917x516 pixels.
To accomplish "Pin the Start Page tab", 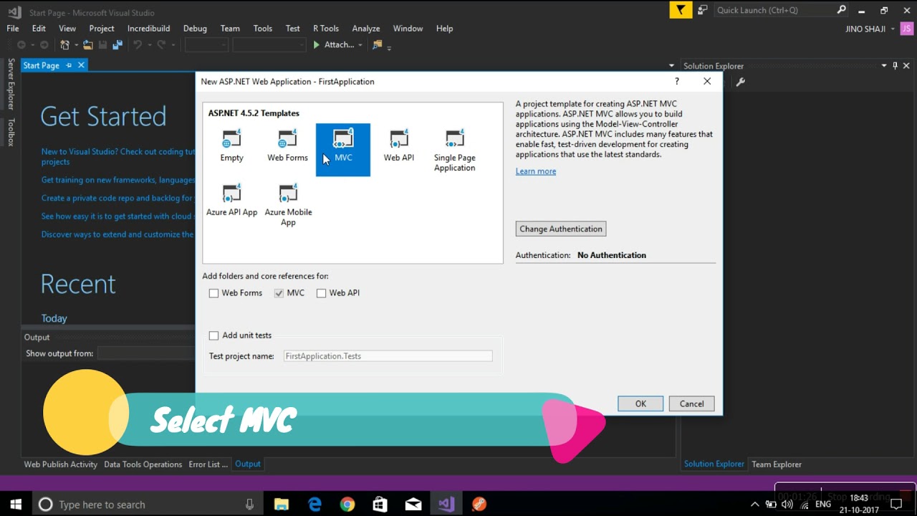I will point(69,65).
